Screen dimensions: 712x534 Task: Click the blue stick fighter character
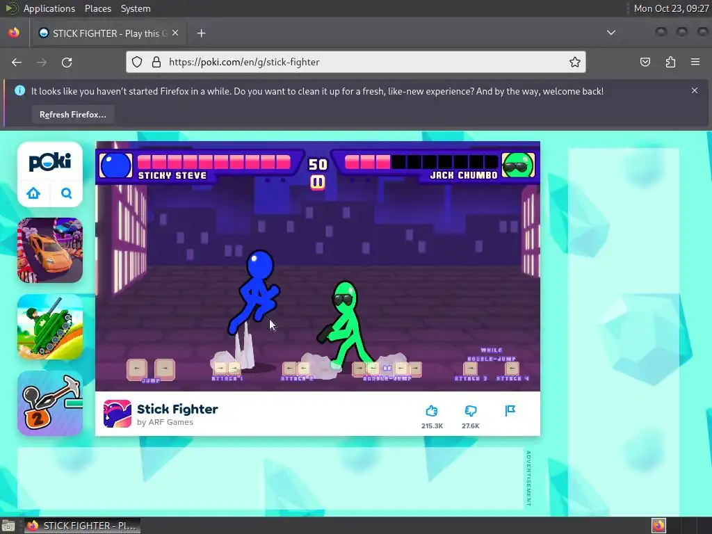pos(254,293)
